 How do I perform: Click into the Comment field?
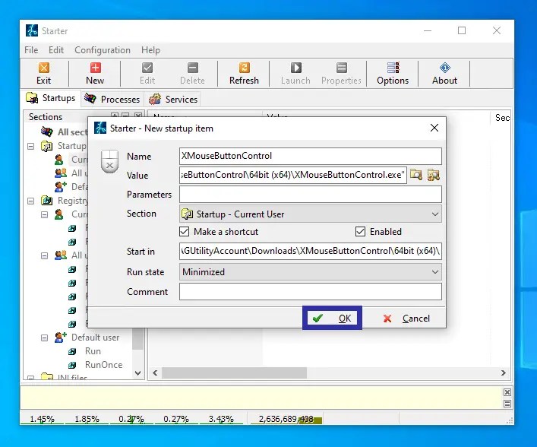[310, 292]
